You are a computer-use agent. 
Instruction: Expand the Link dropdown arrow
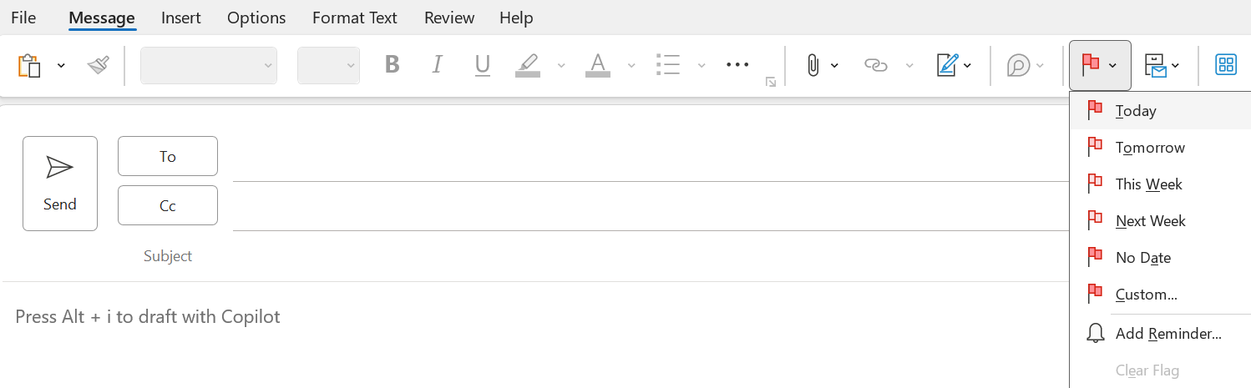[910, 66]
